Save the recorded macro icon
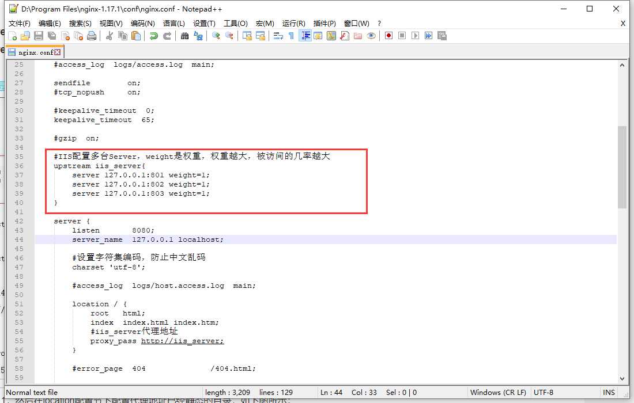This screenshot has width=634, height=403. point(442,36)
